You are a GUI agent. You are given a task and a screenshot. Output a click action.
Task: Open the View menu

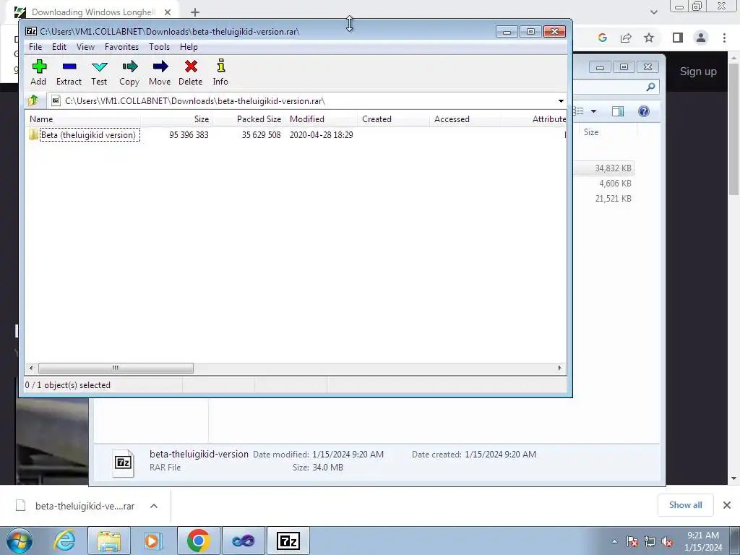pos(85,47)
